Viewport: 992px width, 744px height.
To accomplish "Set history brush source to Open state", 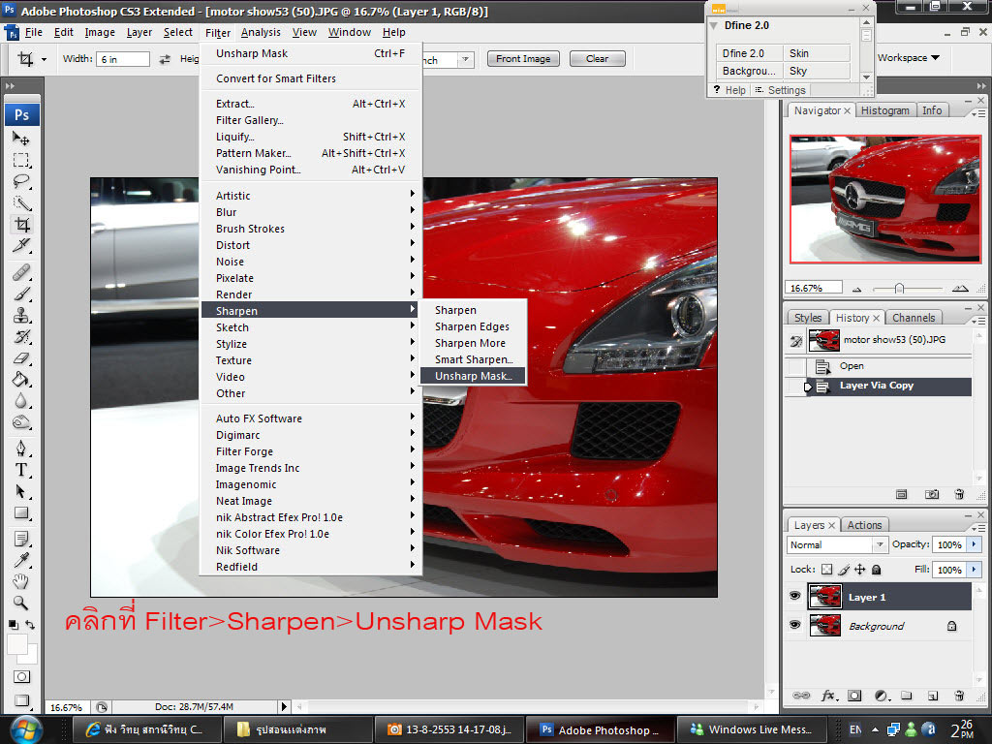I will pyautogui.click(x=796, y=365).
